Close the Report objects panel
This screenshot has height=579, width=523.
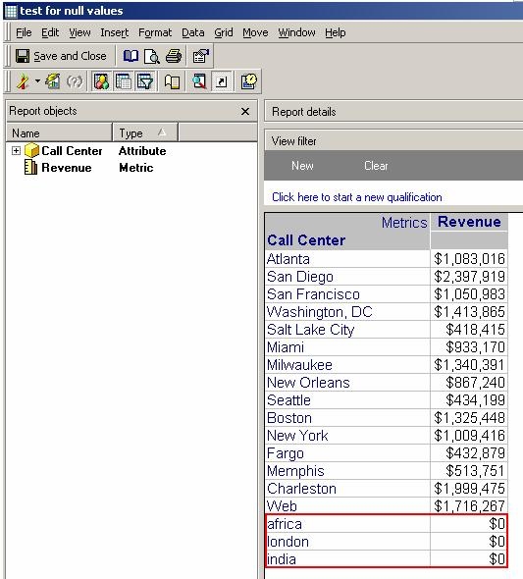tap(245, 111)
